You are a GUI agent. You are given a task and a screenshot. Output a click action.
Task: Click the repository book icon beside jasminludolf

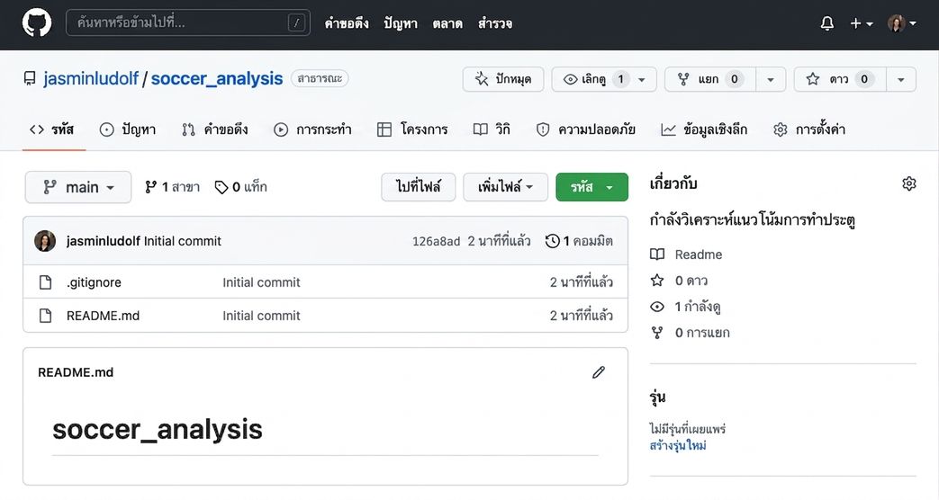[30, 78]
